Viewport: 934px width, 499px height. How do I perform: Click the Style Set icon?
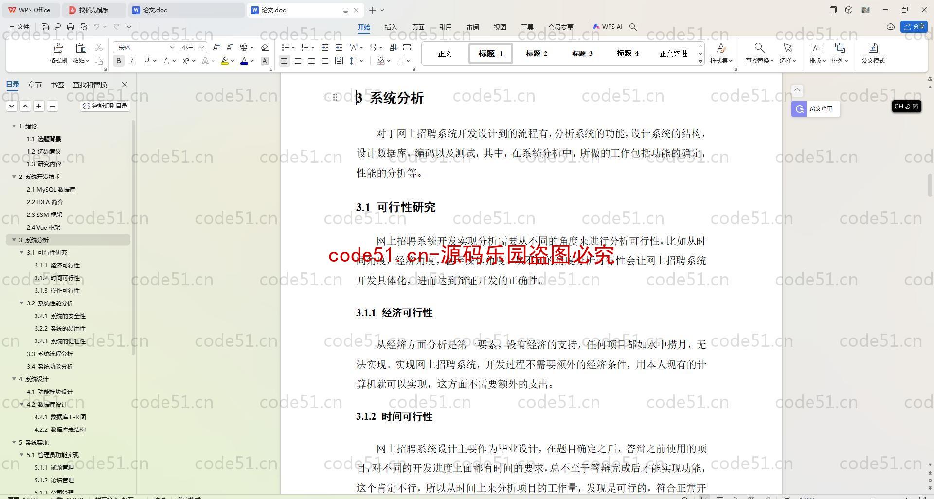721,48
